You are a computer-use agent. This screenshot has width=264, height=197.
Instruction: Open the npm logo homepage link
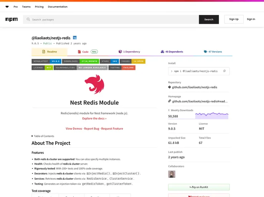12,19
